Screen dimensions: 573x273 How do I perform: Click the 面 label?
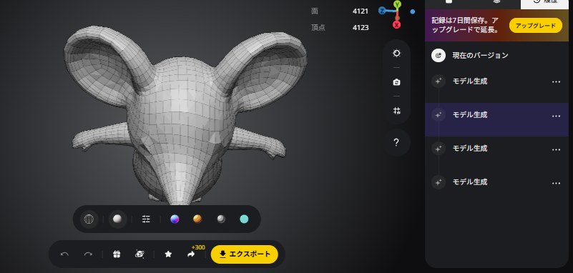coord(315,11)
